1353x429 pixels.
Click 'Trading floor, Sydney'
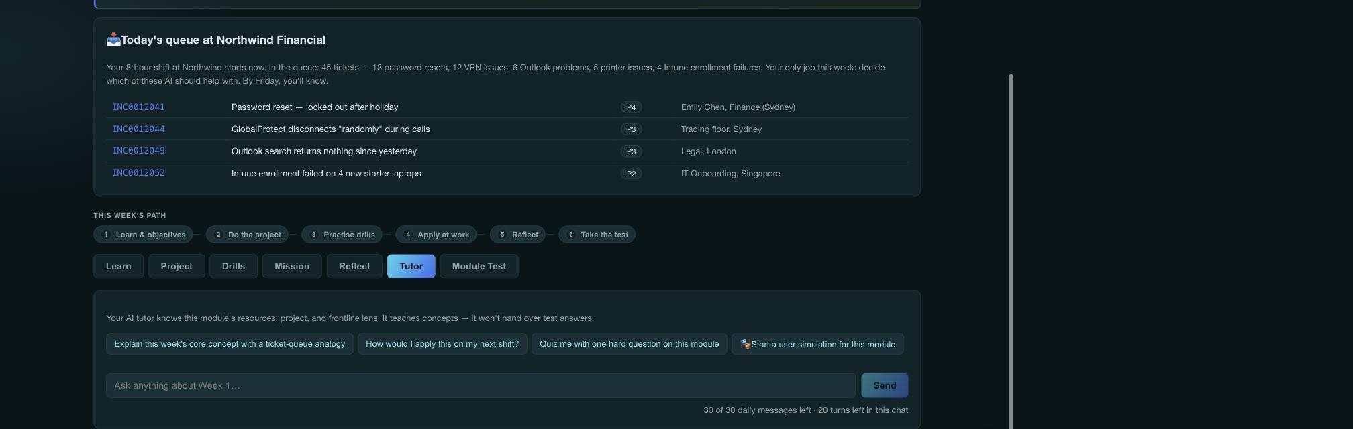721,129
